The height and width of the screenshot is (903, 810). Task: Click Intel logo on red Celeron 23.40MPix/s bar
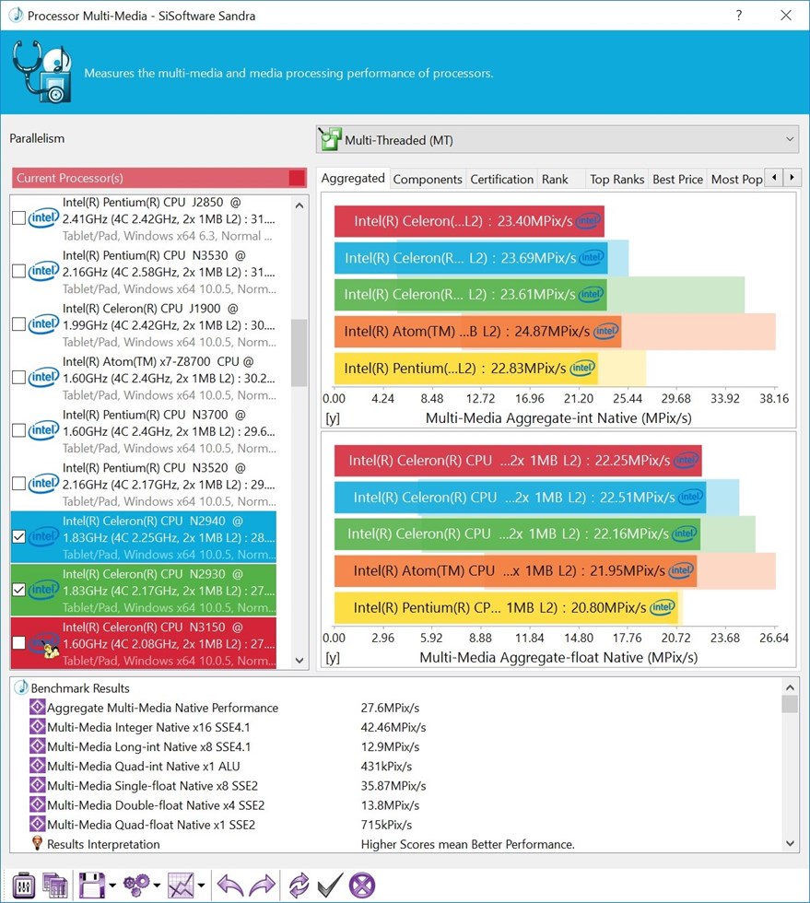(x=588, y=220)
